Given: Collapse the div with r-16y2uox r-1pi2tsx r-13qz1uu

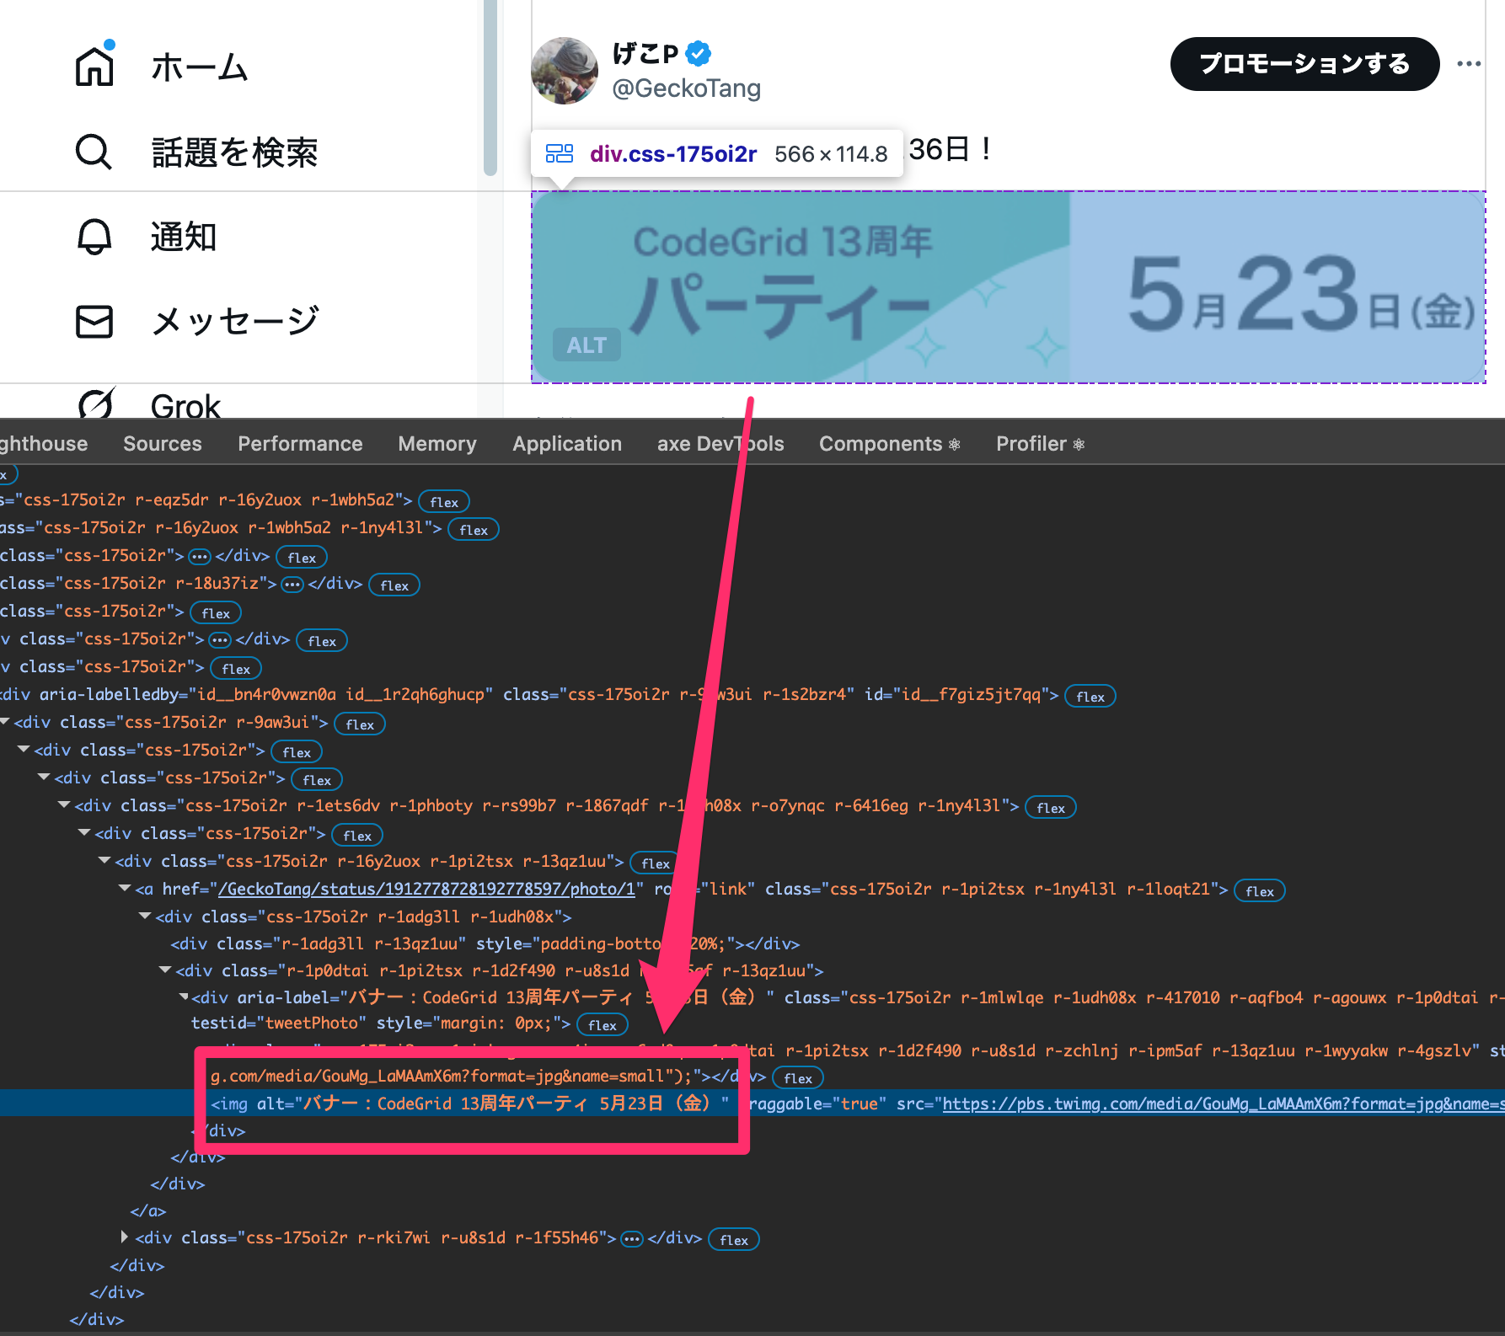Looking at the screenshot, I should coord(104,861).
